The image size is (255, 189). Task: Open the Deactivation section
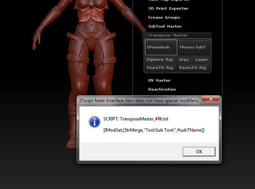click(x=162, y=89)
